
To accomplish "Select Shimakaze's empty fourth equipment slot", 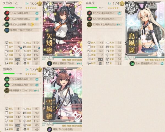I will point(105,30).
